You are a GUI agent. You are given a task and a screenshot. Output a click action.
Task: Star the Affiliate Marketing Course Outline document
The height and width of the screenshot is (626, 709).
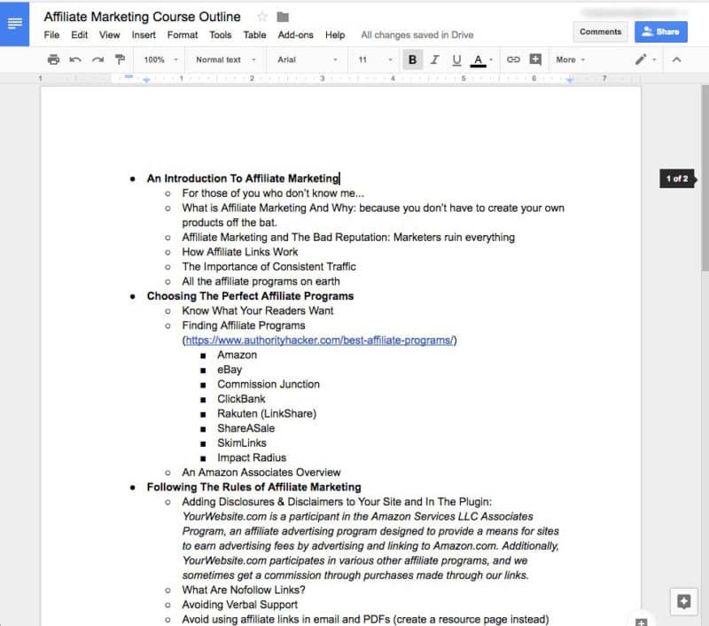click(261, 17)
